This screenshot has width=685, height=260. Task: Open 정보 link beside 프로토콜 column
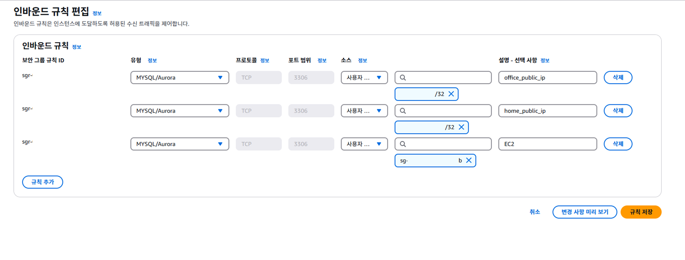coord(265,60)
